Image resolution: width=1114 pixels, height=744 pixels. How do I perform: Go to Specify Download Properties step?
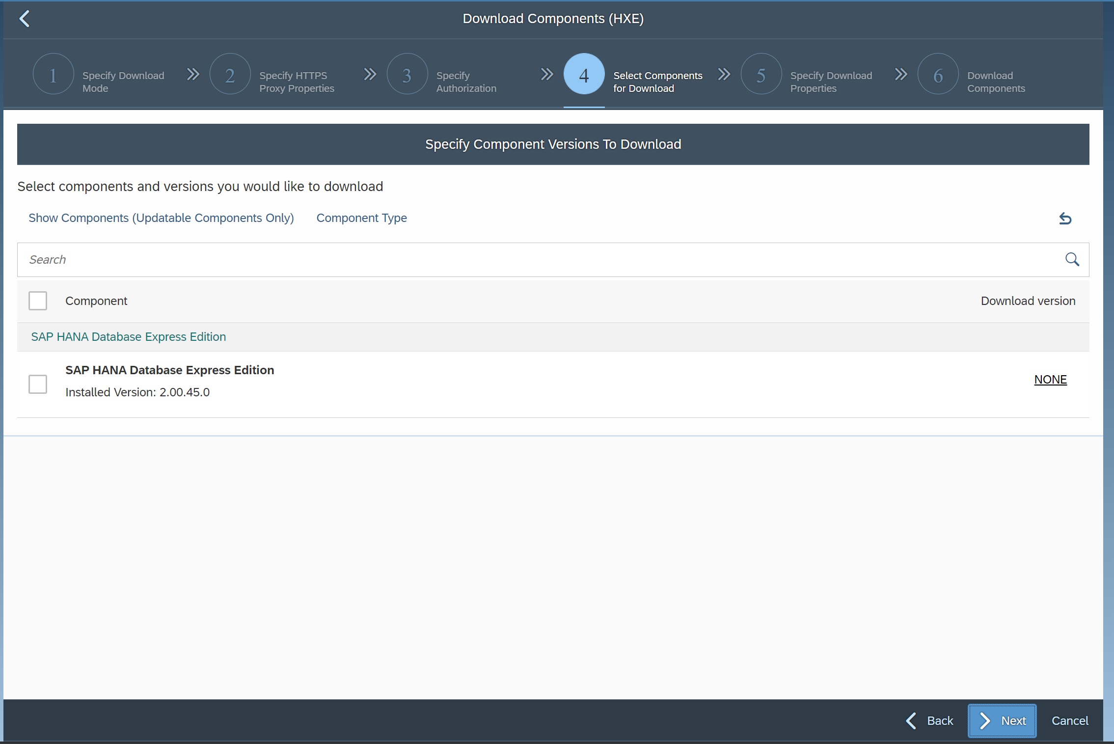click(x=831, y=82)
